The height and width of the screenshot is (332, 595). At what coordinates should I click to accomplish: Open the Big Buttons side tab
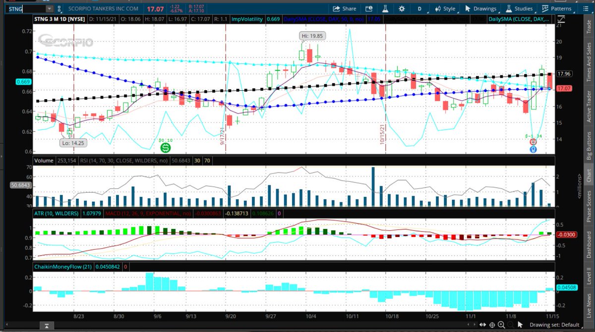click(589, 145)
